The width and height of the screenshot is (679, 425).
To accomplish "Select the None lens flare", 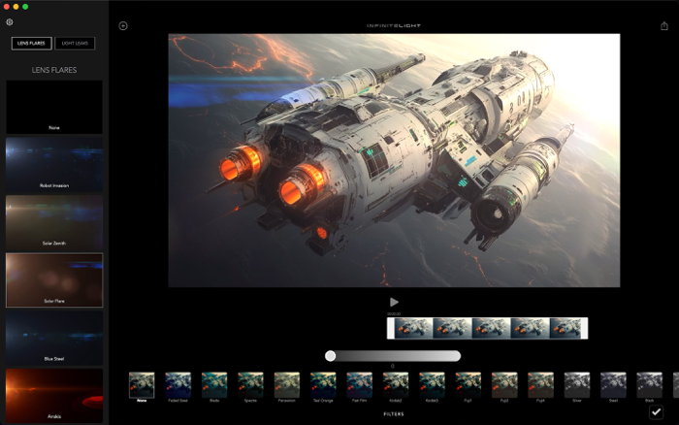I will [x=54, y=107].
